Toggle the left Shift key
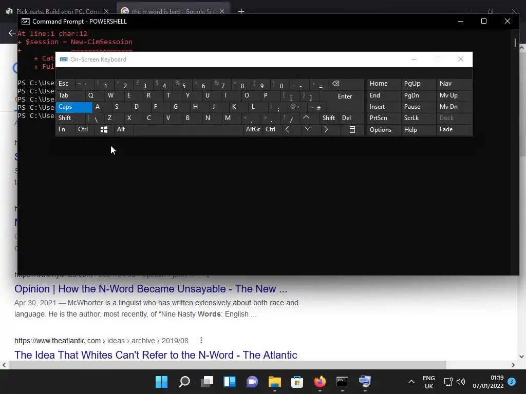The image size is (526, 394). (x=71, y=118)
